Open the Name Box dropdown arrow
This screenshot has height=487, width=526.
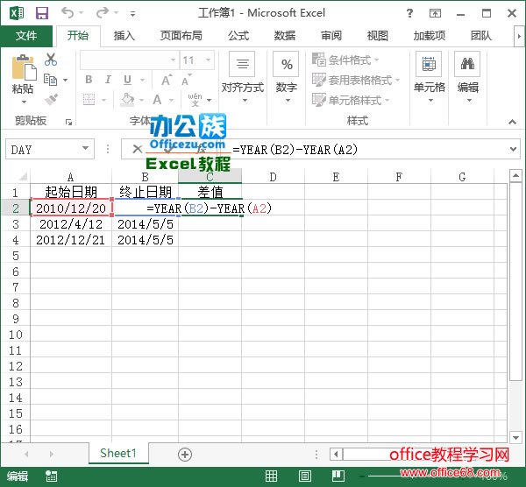(x=86, y=149)
